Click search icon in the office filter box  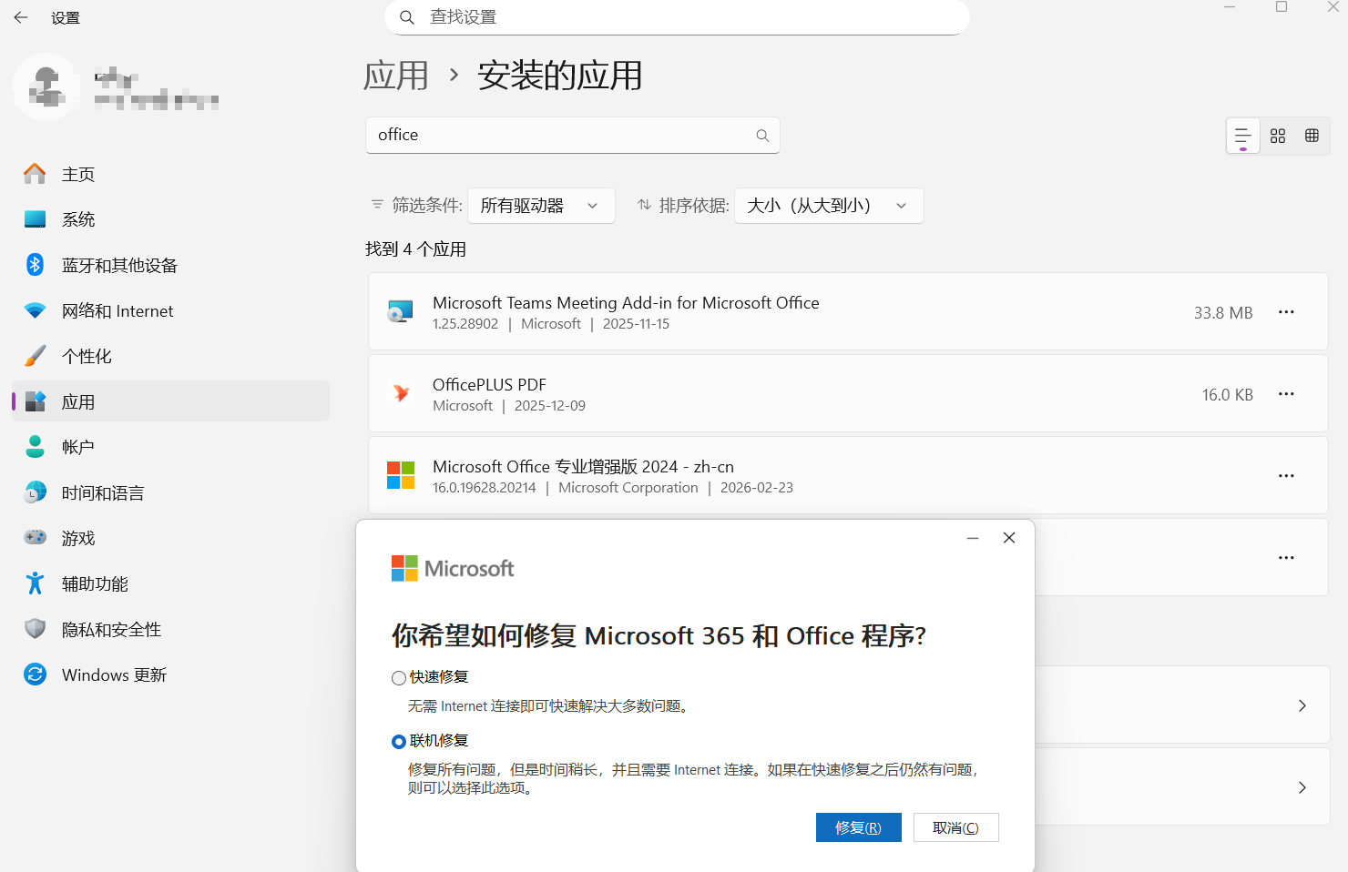762,136
